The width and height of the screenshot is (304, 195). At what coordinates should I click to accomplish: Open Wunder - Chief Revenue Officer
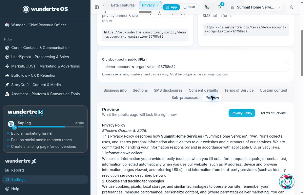(38, 25)
